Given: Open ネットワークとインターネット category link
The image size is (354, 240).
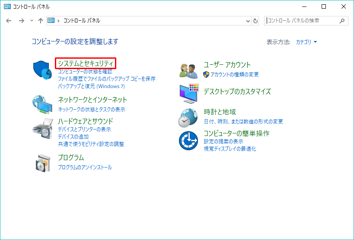Looking at the screenshot, I should 92,99.
